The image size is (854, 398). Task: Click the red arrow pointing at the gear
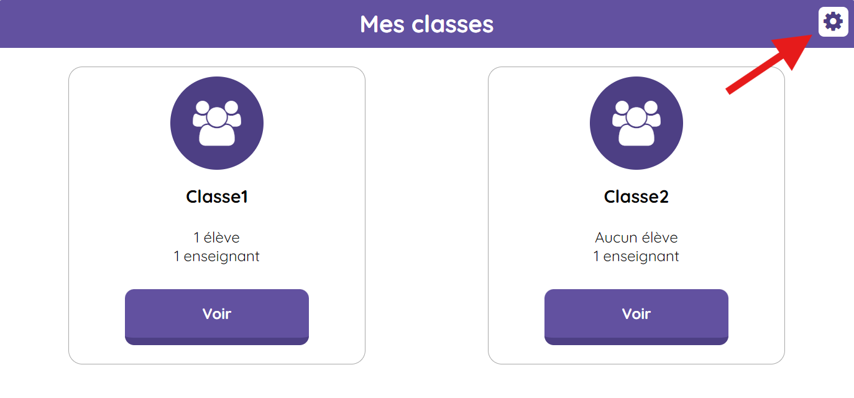(x=770, y=64)
